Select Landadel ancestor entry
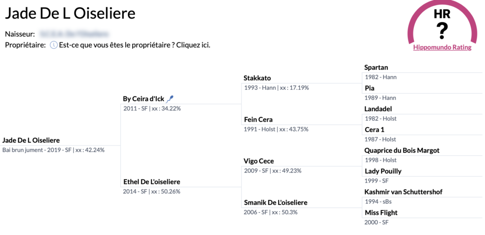485x235 pixels. 378,109
